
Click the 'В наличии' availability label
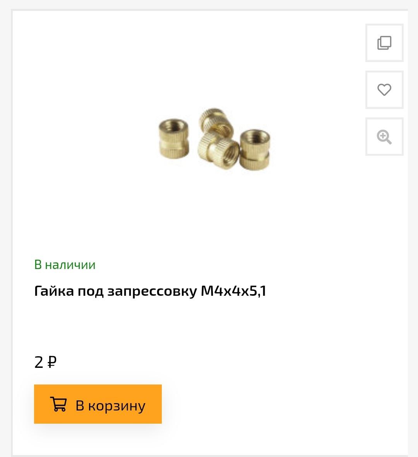pyautogui.click(x=65, y=265)
